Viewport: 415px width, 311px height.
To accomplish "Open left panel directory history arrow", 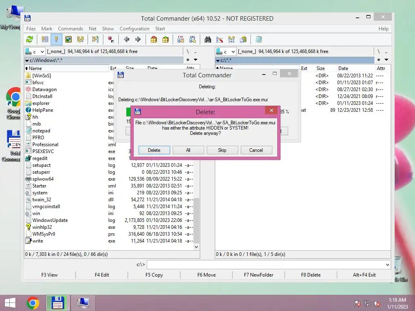I will coord(195,60).
